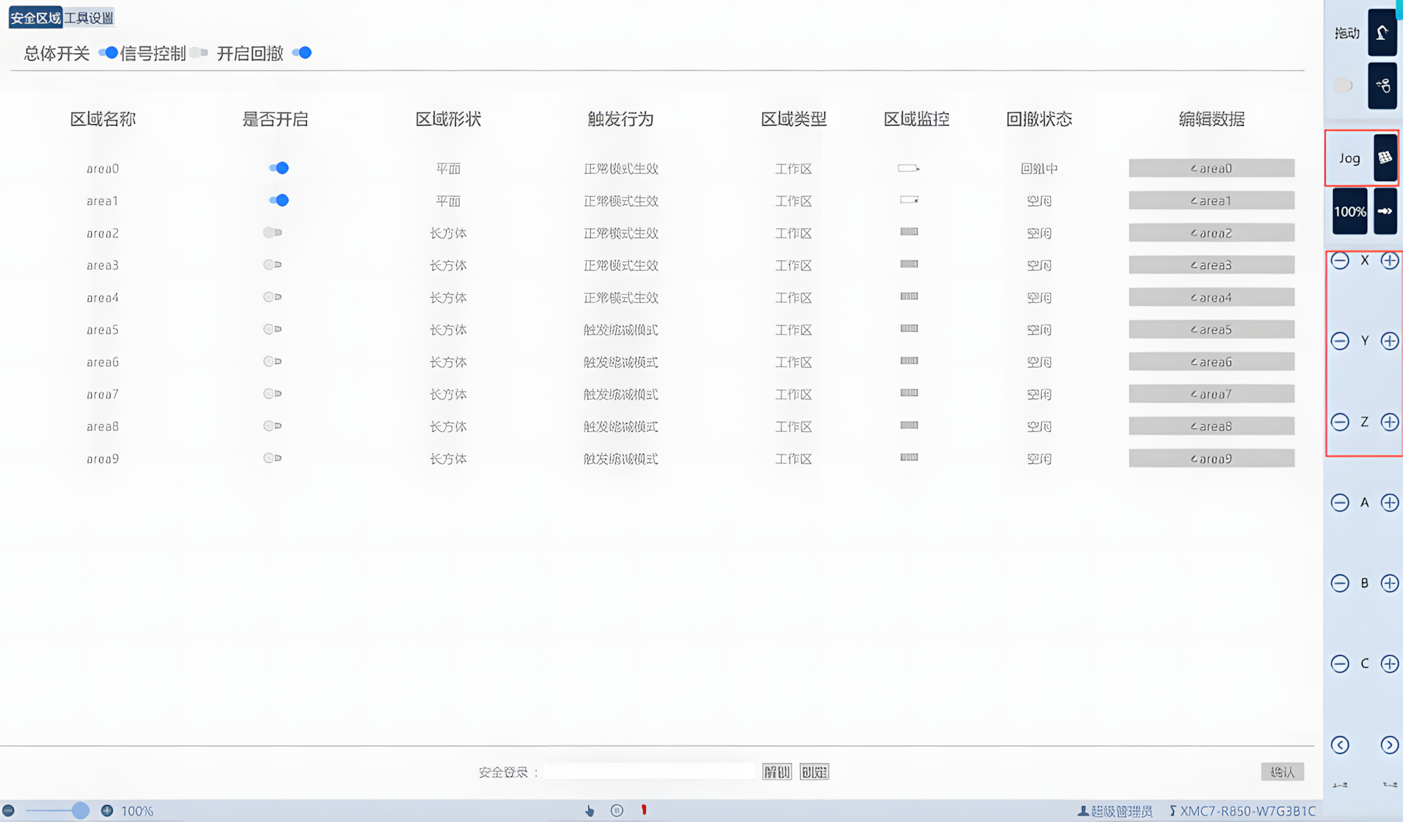Viewport: 1403px width, 822px height.
Task: Switch to the 安全区域 tab
Action: click(x=36, y=18)
